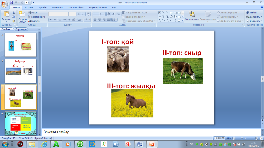Image resolution: width=264 pixels, height=148 pixels.
Task: Select the right arrow shape in gallery
Action: [171, 17]
